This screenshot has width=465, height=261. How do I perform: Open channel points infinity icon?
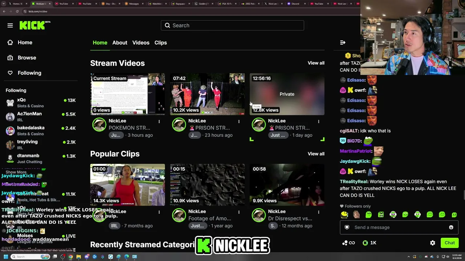point(348,243)
